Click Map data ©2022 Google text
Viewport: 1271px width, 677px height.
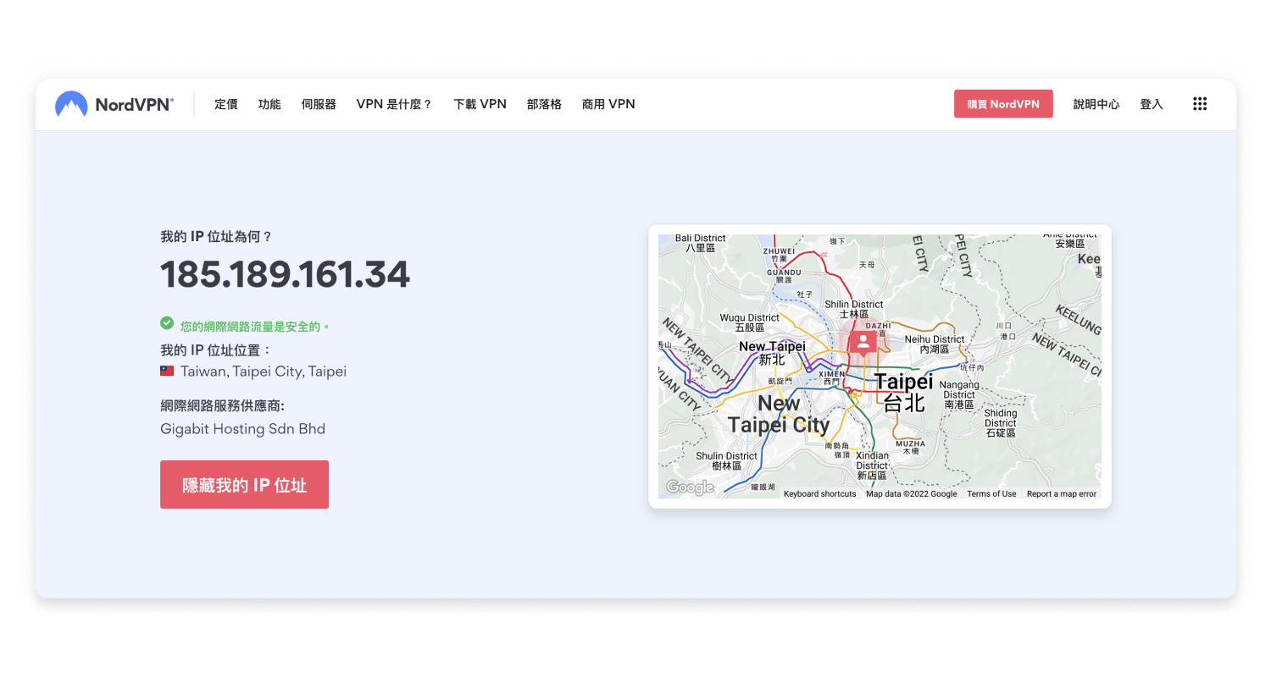(912, 494)
